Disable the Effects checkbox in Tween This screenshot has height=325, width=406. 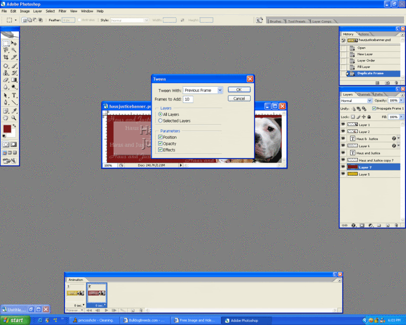(x=160, y=150)
